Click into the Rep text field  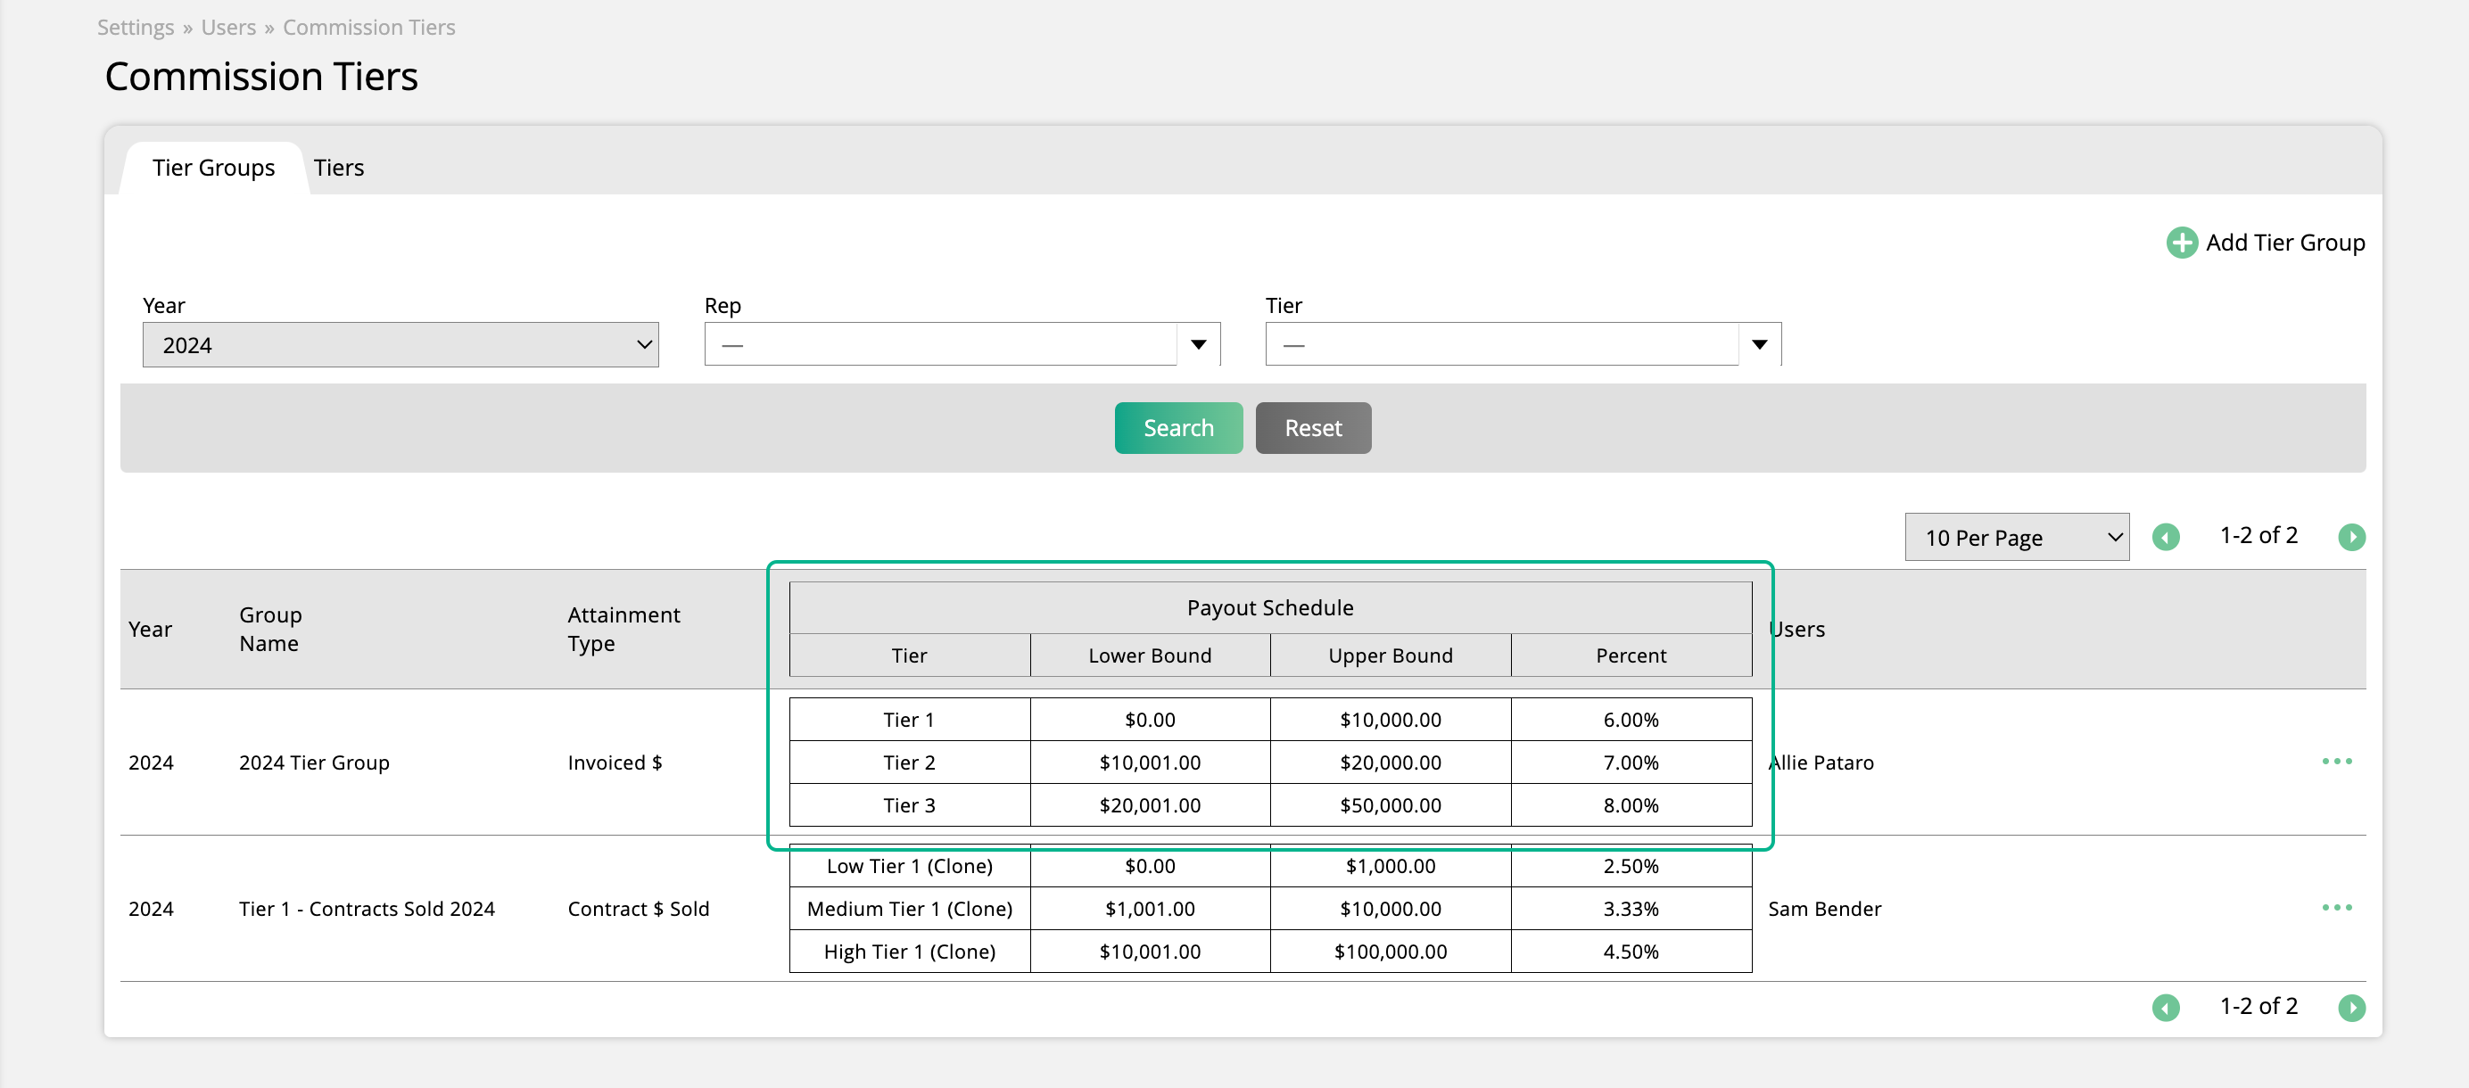pos(939,345)
